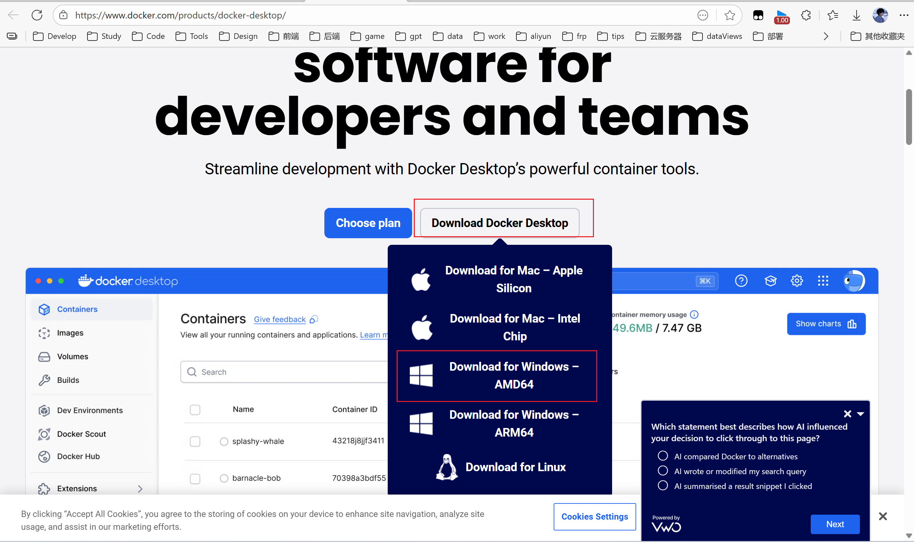Click the learning center graduation cap icon
914x542 pixels.
[770, 281]
